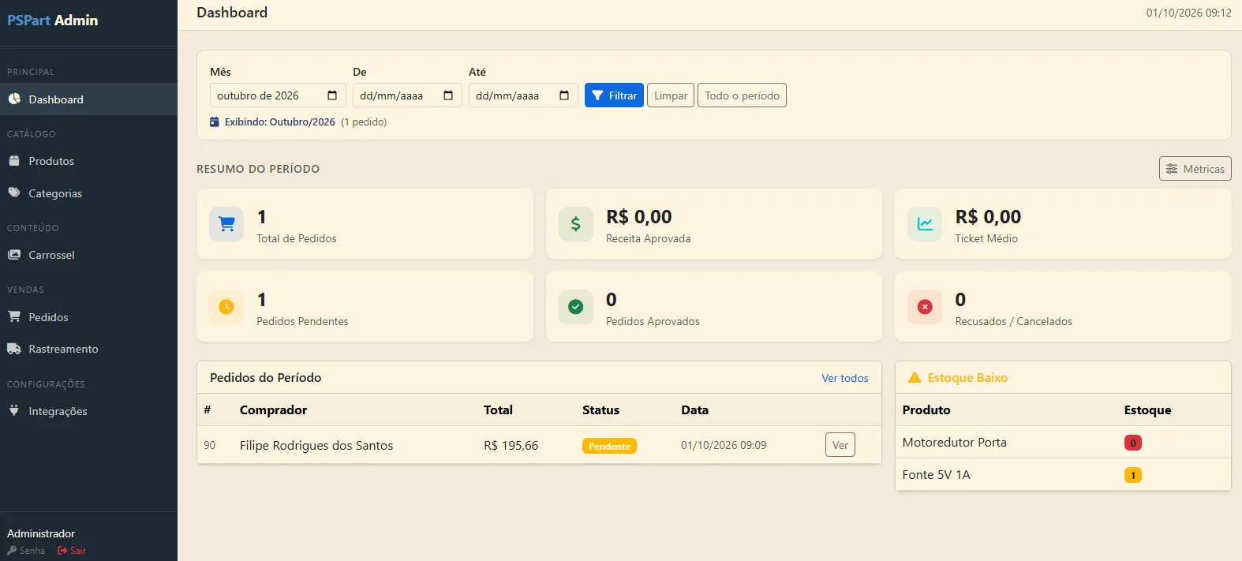Go to Produtos in the sidebar
Screen dimensions: 1242x561
88,161
